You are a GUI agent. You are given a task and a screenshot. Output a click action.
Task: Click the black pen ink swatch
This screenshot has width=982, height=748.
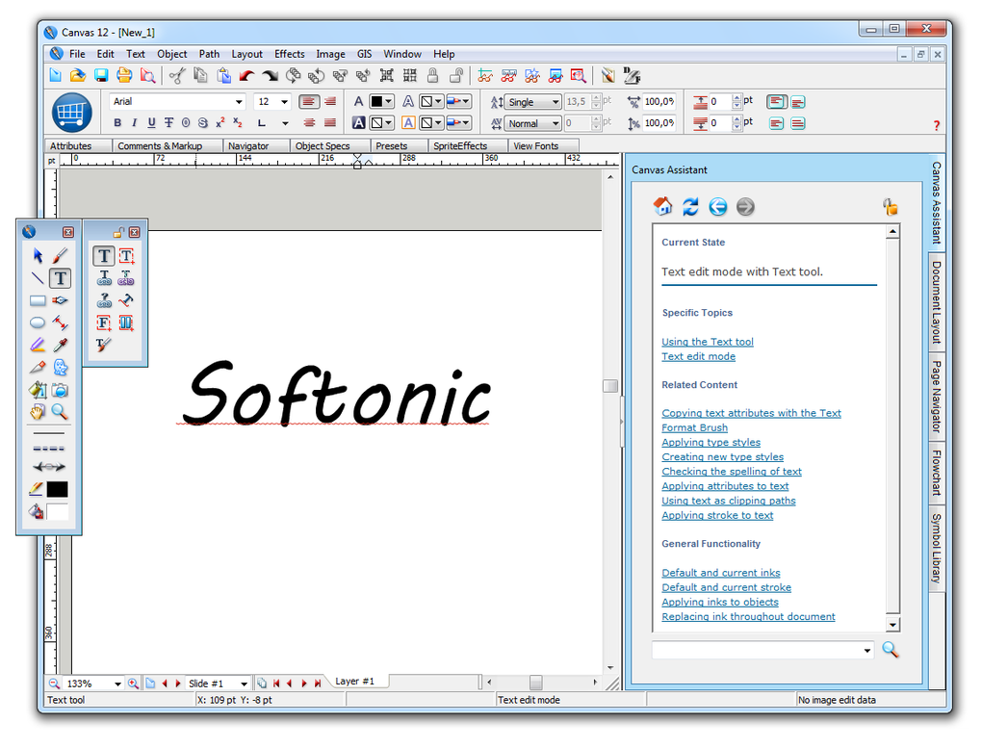[x=57, y=489]
